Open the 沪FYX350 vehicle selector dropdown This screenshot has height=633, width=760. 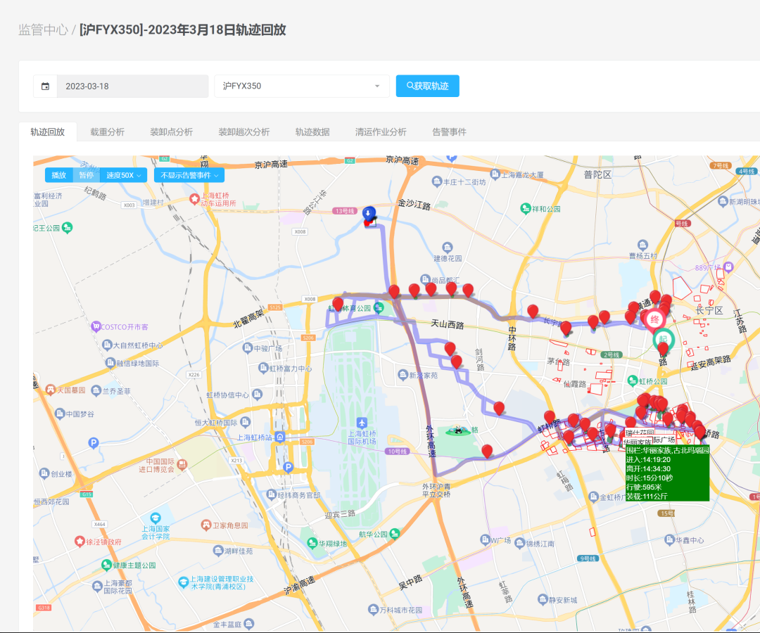(x=302, y=87)
